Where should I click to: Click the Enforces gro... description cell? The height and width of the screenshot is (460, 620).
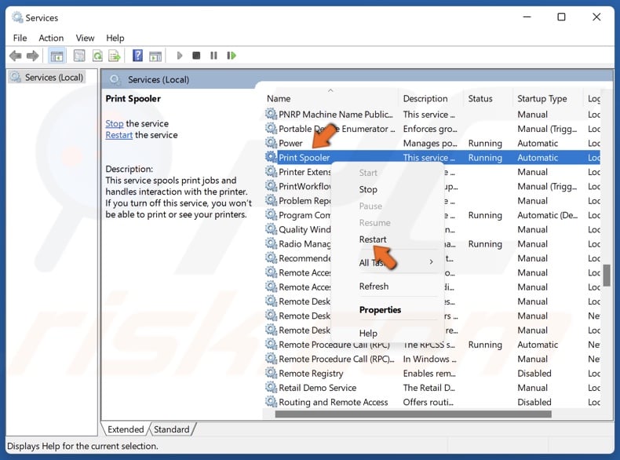430,129
